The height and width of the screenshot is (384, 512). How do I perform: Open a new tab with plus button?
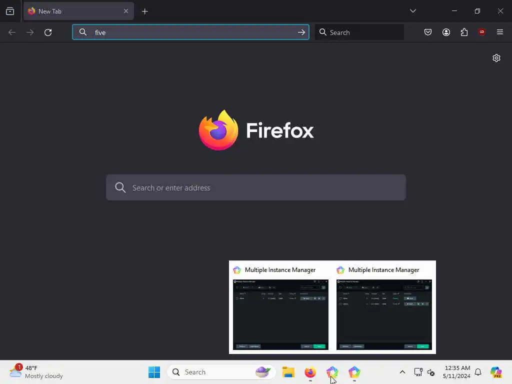[144, 11]
